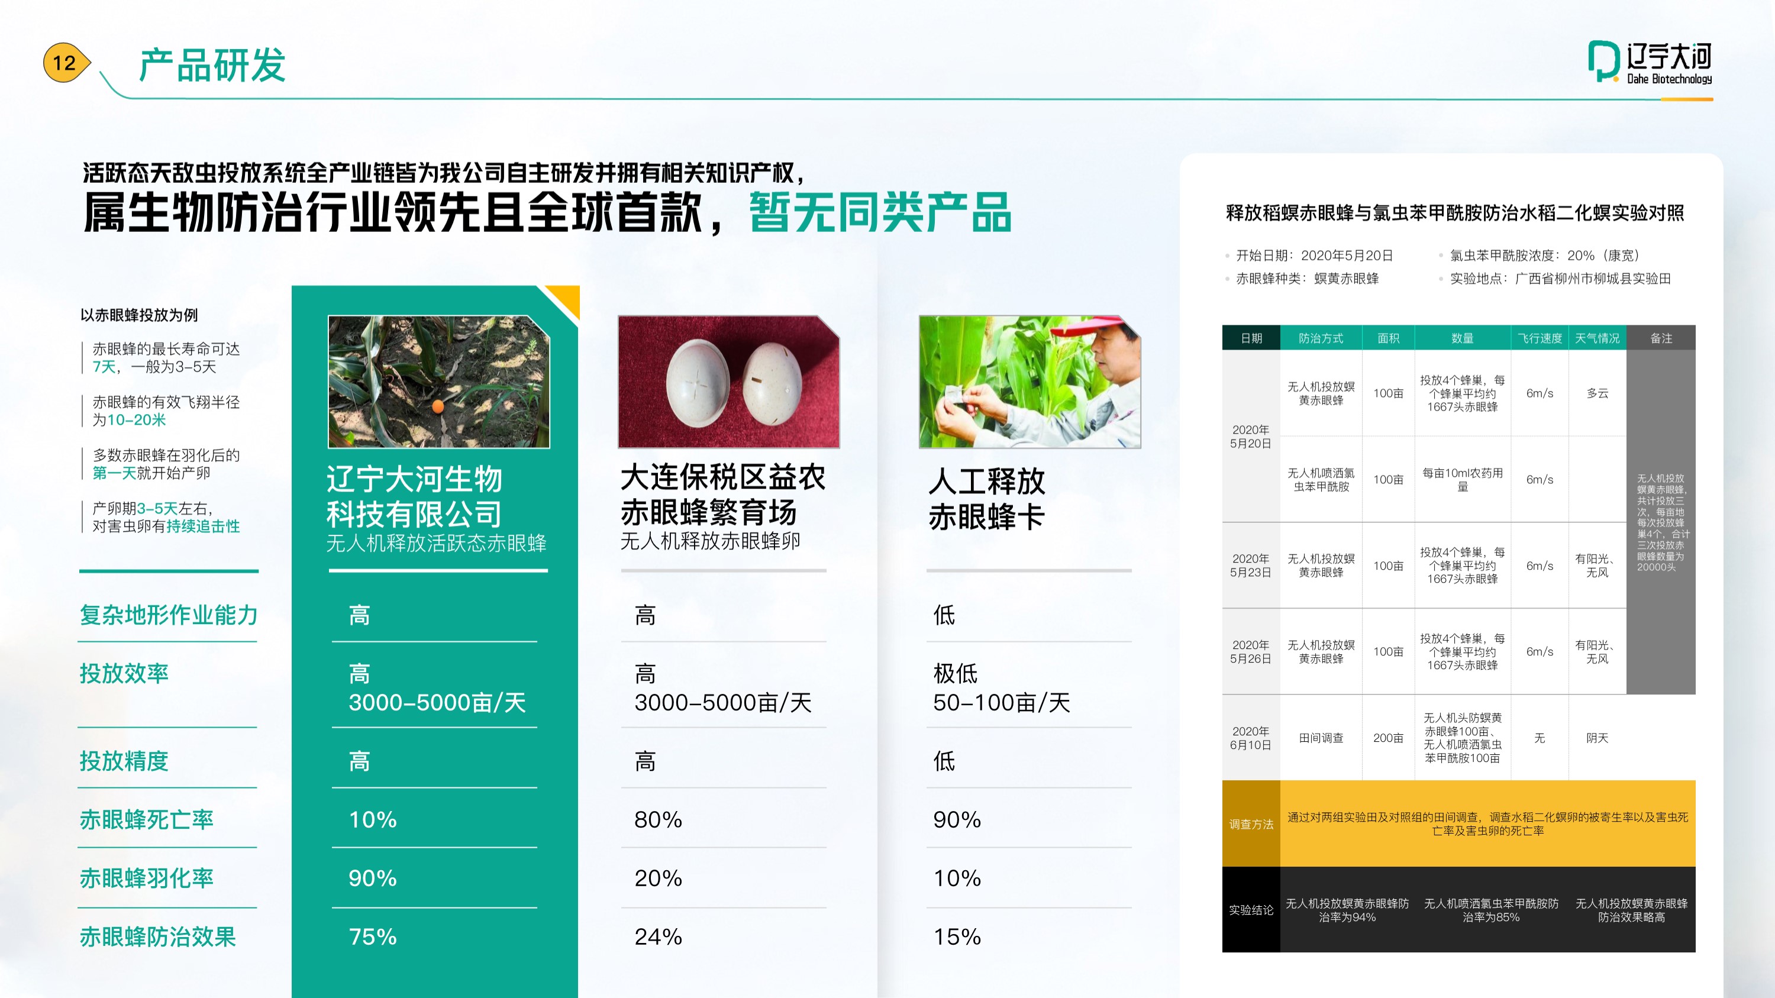The width and height of the screenshot is (1775, 998).
Task: Select the 辽宁大河生物科技有限公司 heading
Action: tap(414, 496)
